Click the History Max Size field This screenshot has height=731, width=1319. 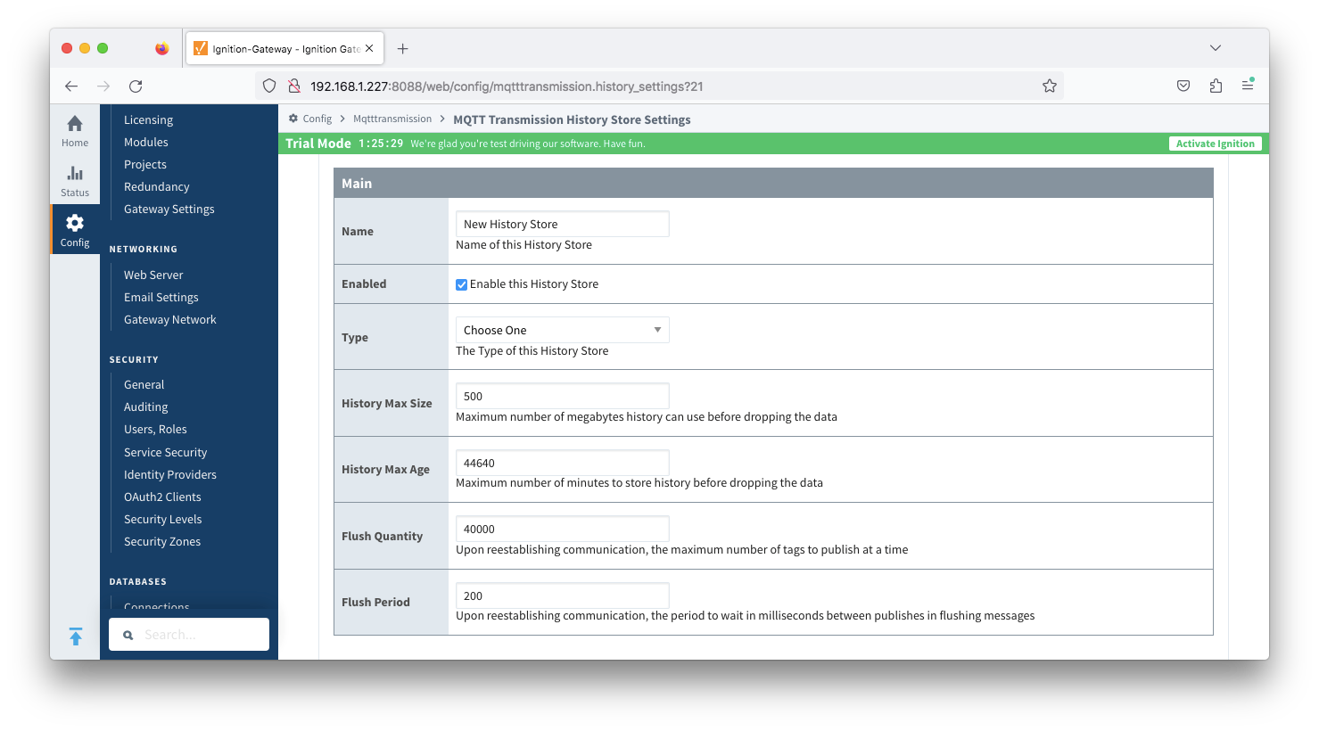tap(562, 396)
